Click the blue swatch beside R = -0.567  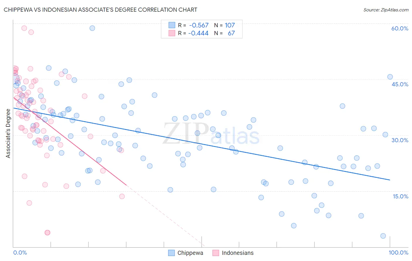pyautogui.click(x=172, y=25)
